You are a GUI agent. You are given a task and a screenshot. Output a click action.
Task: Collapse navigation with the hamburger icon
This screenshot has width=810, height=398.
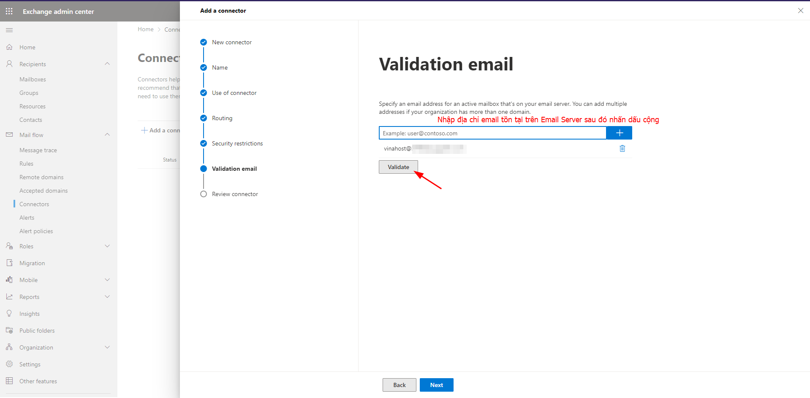(9, 30)
